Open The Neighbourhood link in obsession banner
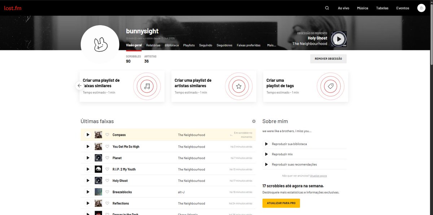The image size is (433, 215). point(310,44)
